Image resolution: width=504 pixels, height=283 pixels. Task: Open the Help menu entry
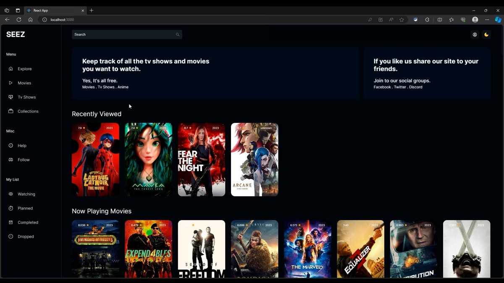point(22,145)
